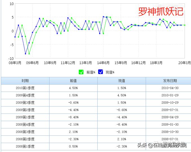Select the 2008第3季度 period cell
Image resolution: width=191 pixels, height=152 pixels.
[x=25, y=132]
